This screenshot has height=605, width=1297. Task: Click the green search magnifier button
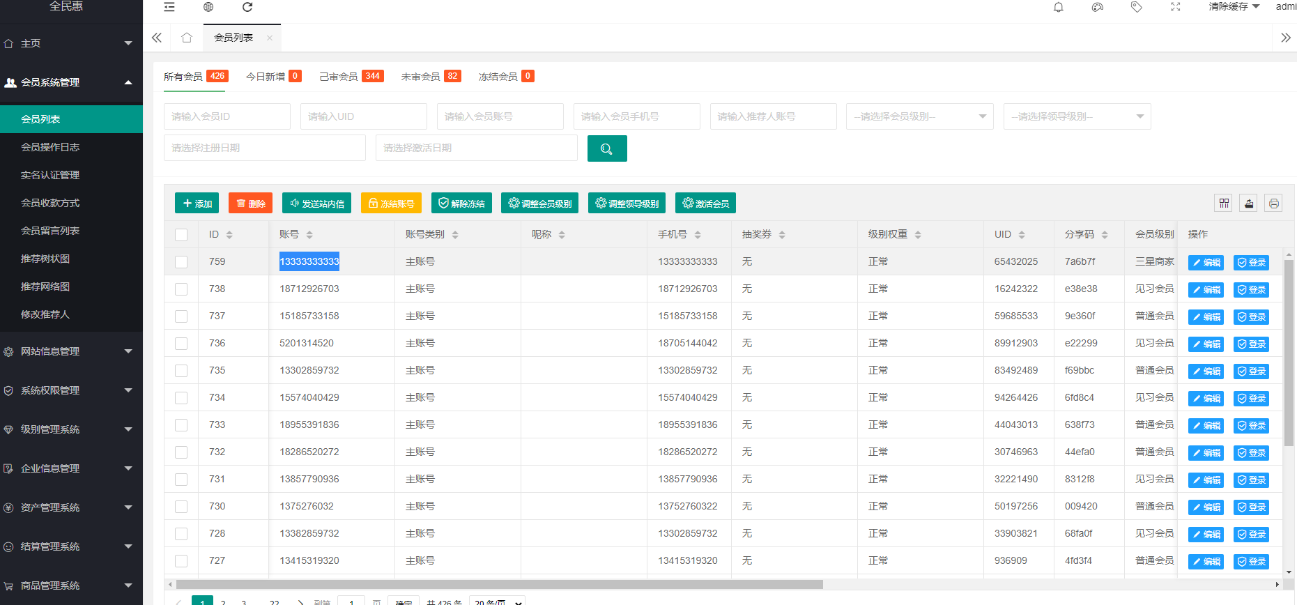(x=606, y=148)
